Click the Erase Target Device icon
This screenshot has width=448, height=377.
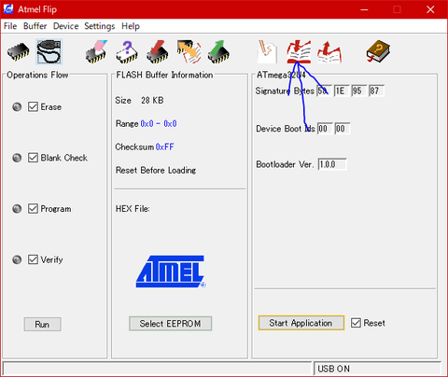pos(97,51)
